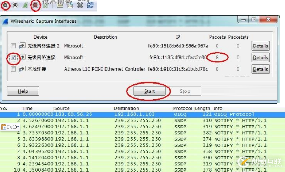This screenshot has width=285, height=172.
Task: Open the capture interfaces list toolbar icon
Action: (5, 5)
